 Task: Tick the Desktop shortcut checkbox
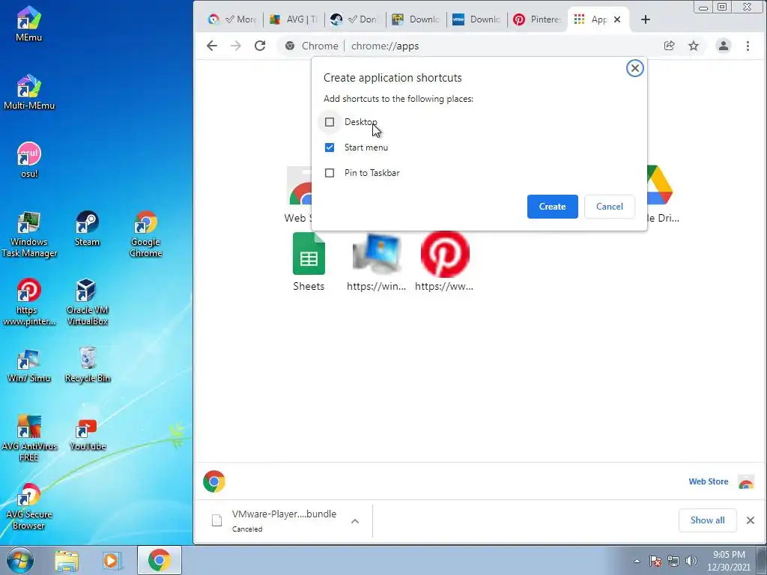click(330, 122)
